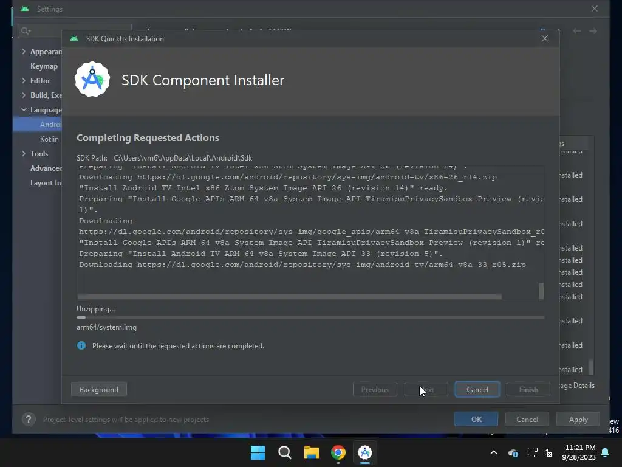The width and height of the screenshot is (622, 467).
Task: Click Cancel in the Settings window
Action: point(527,420)
